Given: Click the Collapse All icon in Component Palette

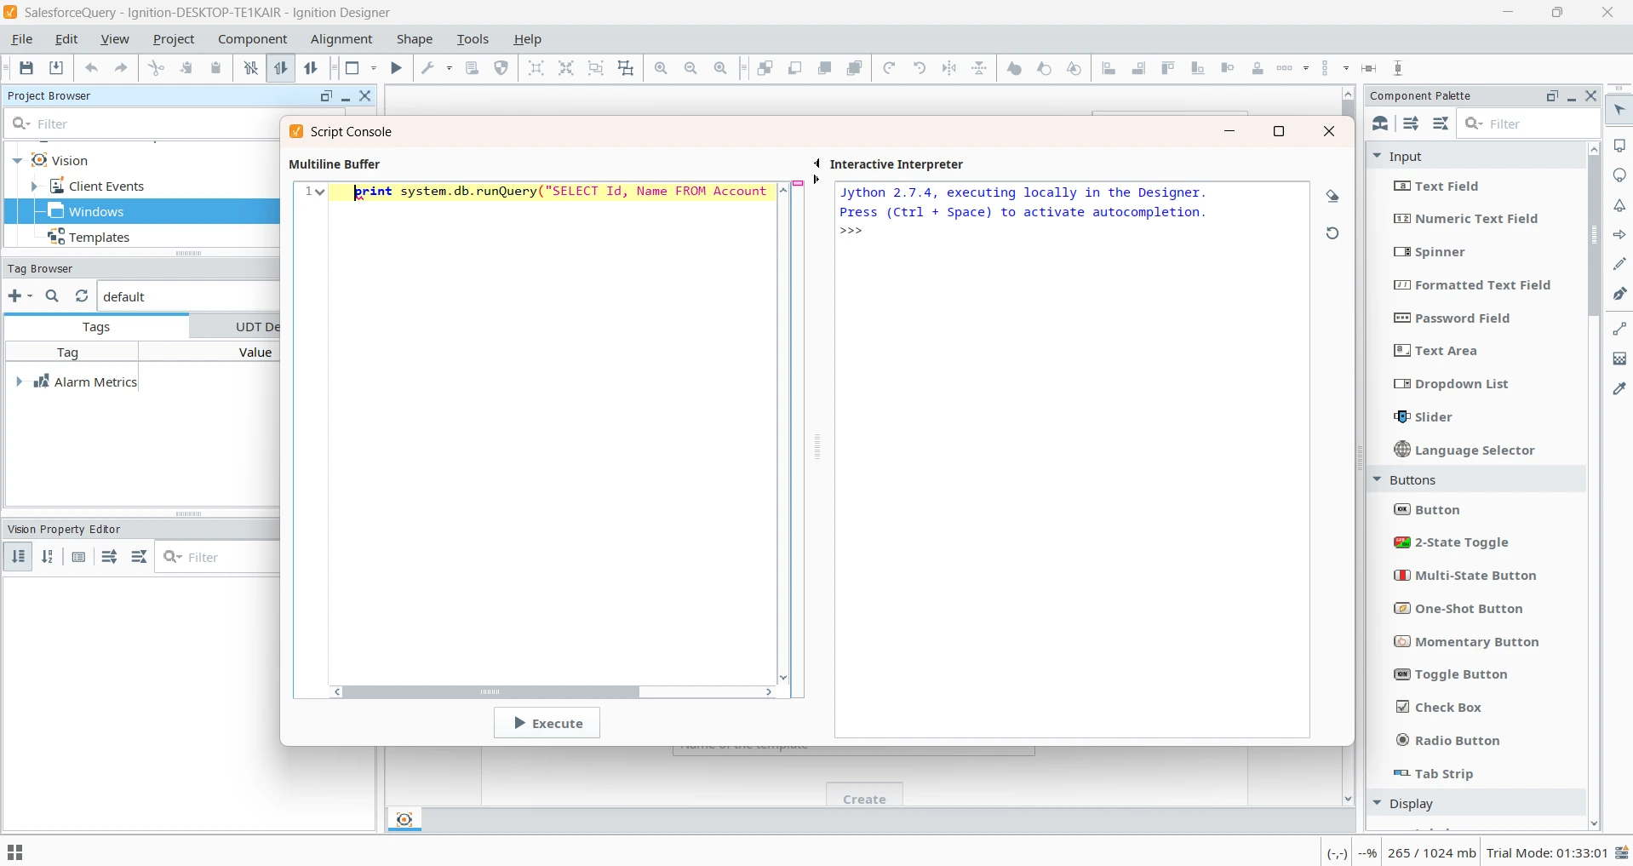Looking at the screenshot, I should click(1441, 124).
